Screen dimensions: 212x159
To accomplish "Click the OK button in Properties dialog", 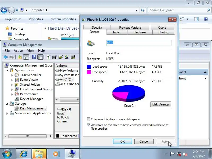I will [x=122, y=142].
